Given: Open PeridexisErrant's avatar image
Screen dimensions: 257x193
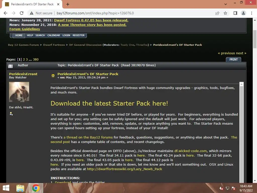Looking at the screenshot, I should (x=19, y=92).
